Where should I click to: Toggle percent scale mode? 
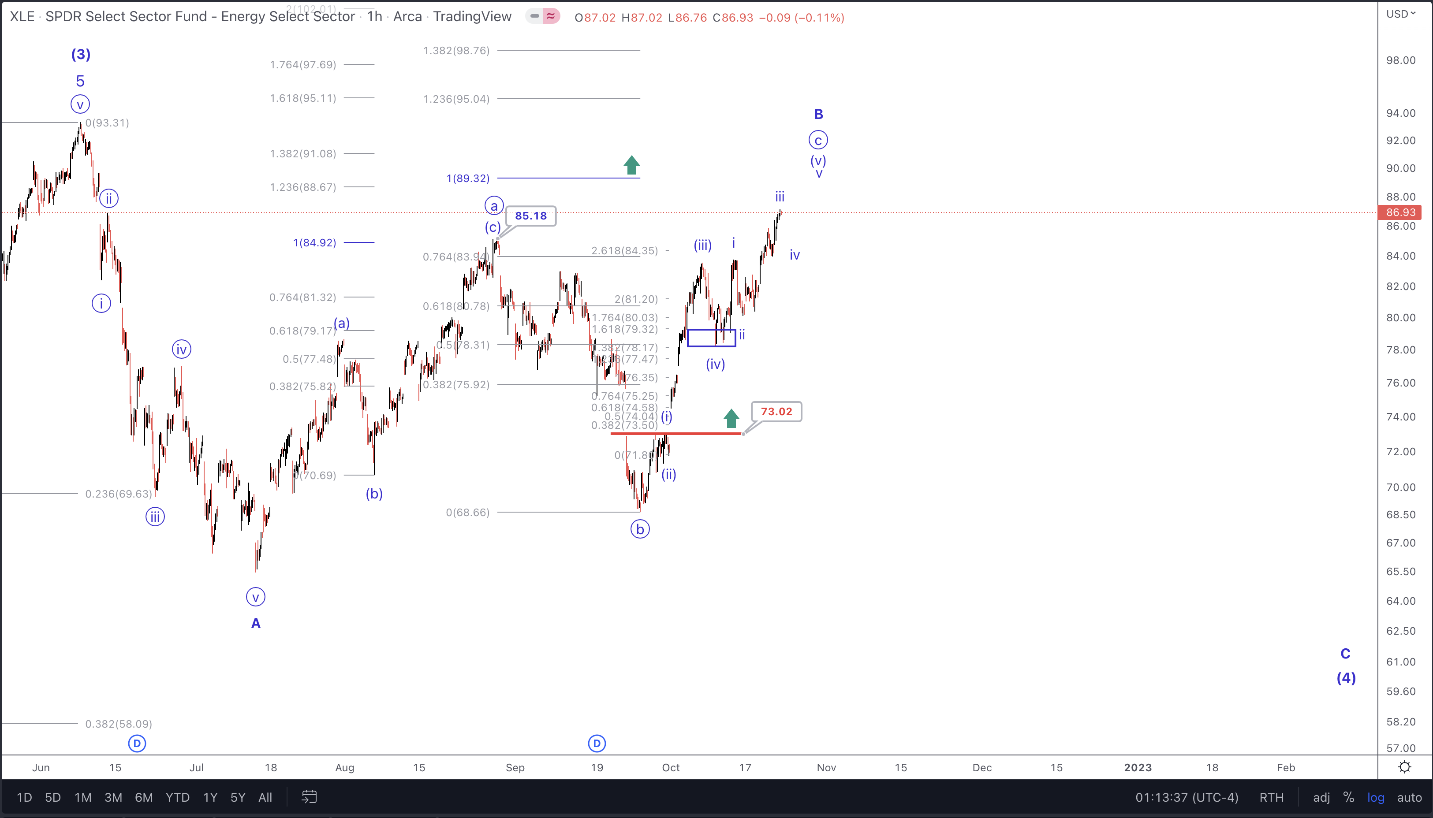coord(1348,797)
